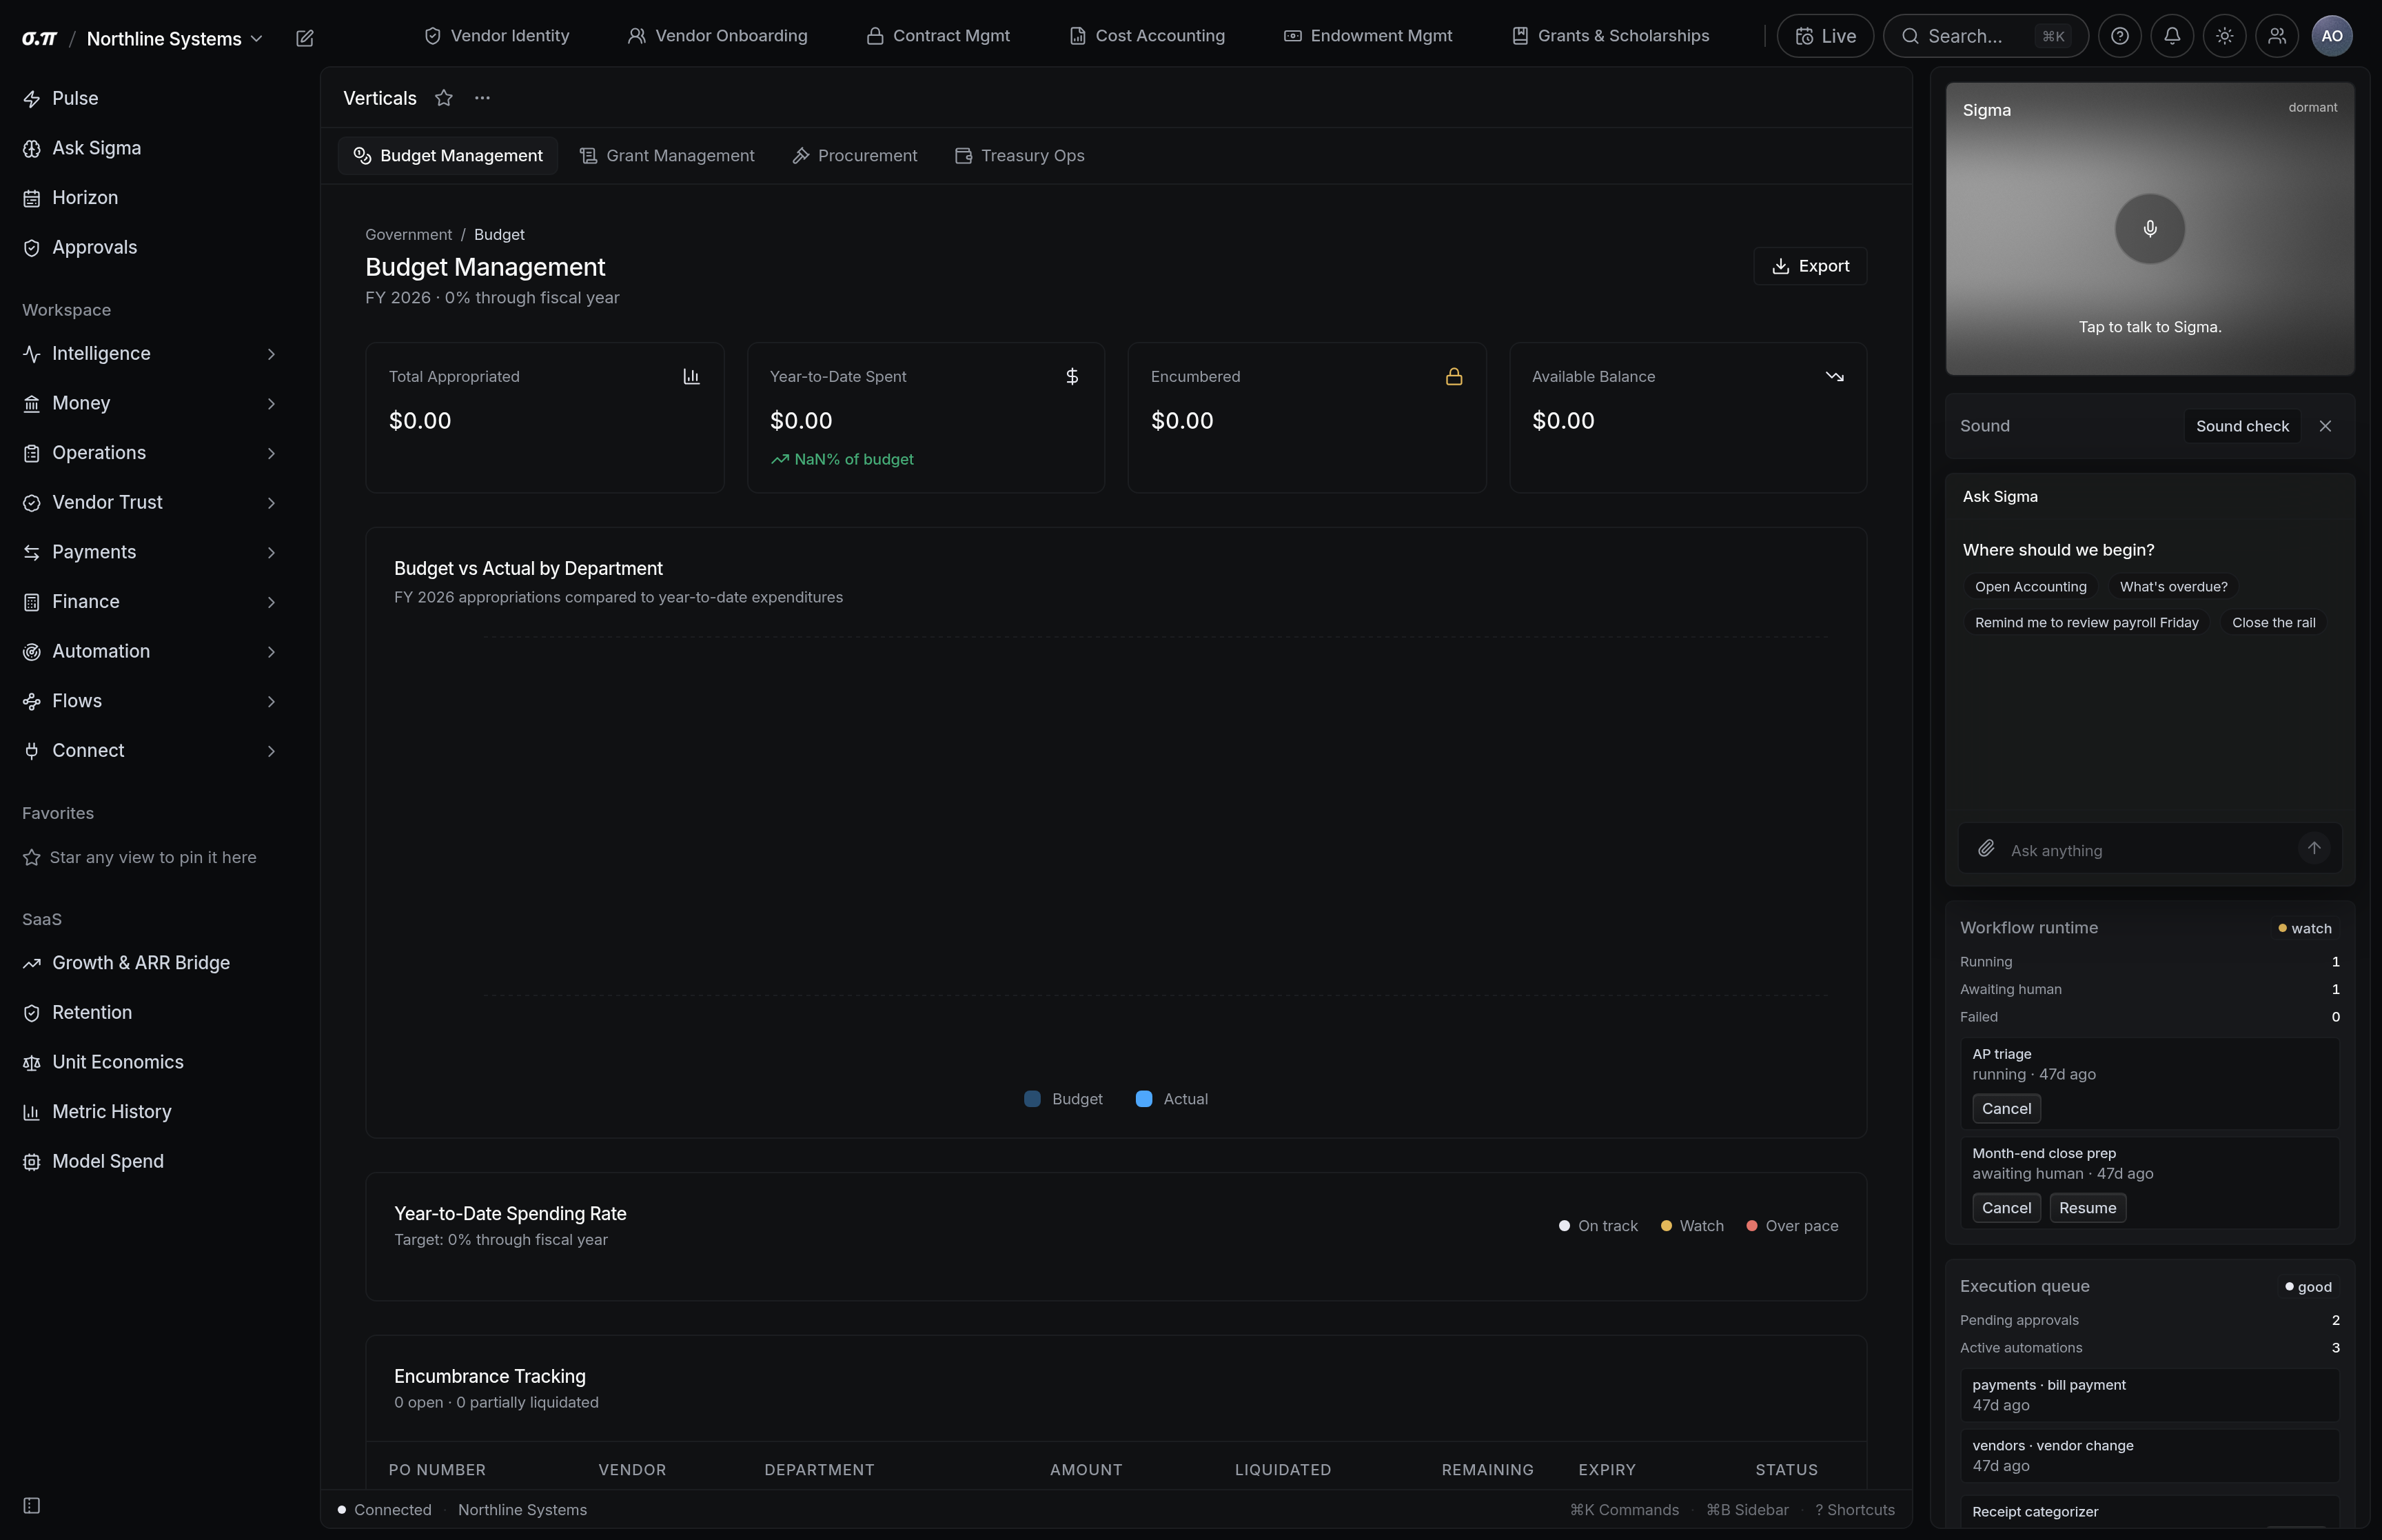Star the Verticals view
Screen dimensions: 2382x1540
[444, 98]
